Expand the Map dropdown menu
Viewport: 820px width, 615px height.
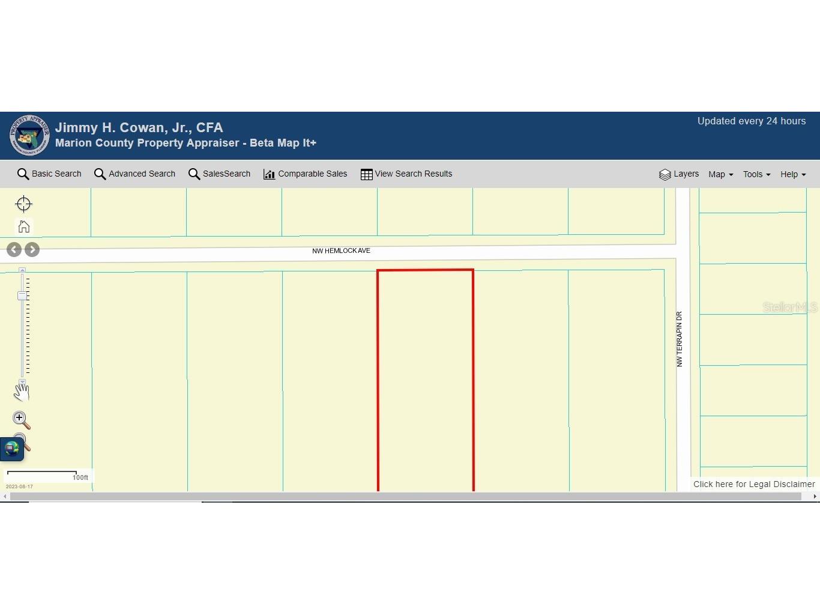(720, 174)
